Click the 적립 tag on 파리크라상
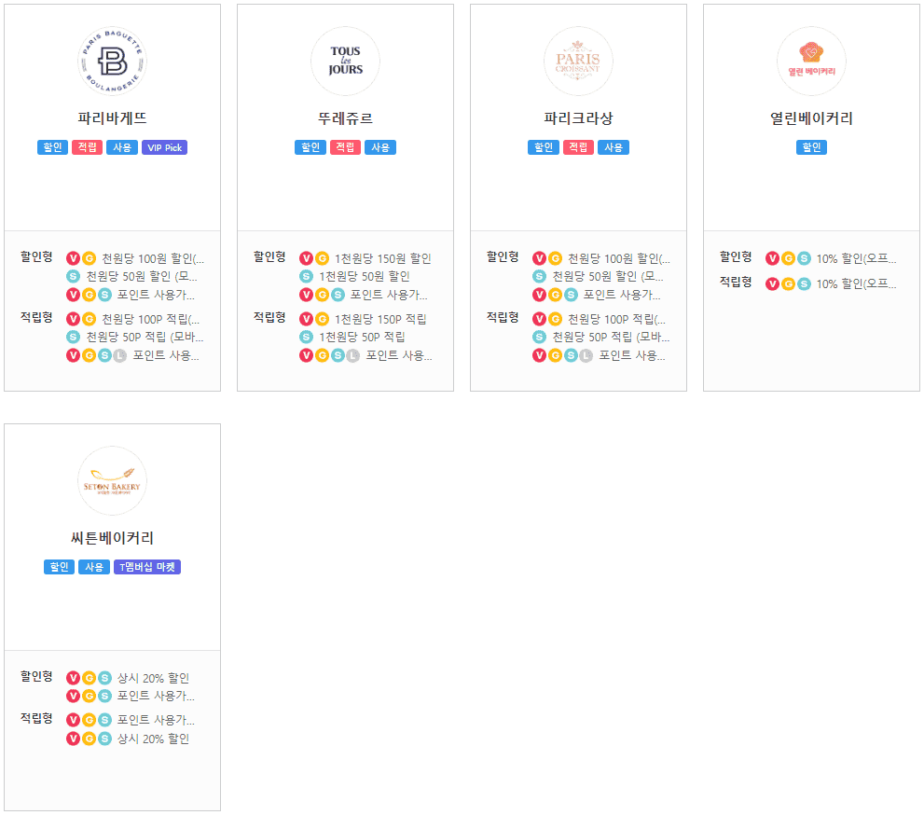 tap(578, 147)
